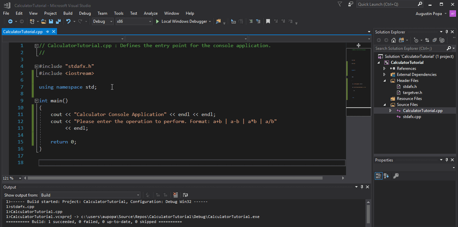Expand the External Dependencies node
This screenshot has height=227, width=458.
(x=384, y=75)
